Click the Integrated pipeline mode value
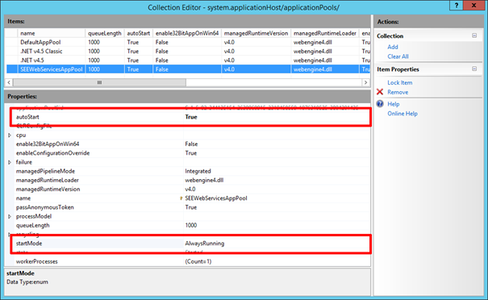This screenshot has height=300, width=488. (198, 171)
